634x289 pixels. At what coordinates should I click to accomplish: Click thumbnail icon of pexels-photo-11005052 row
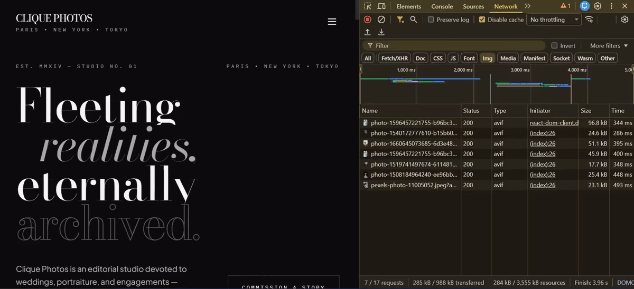(366, 185)
